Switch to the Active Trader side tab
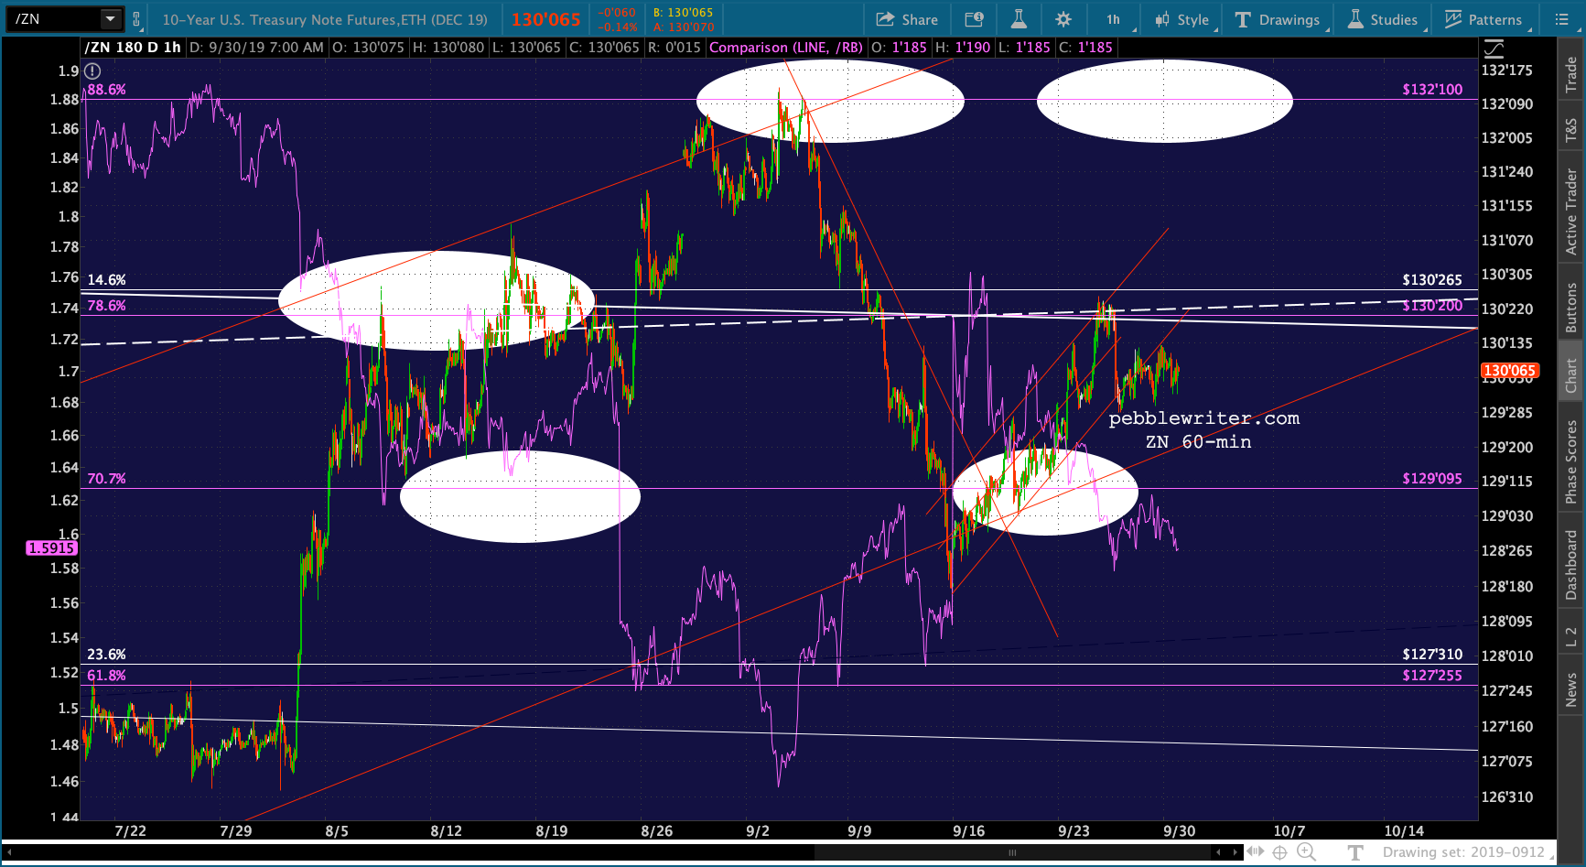Screen dimensions: 1586x867 (x=1571, y=211)
